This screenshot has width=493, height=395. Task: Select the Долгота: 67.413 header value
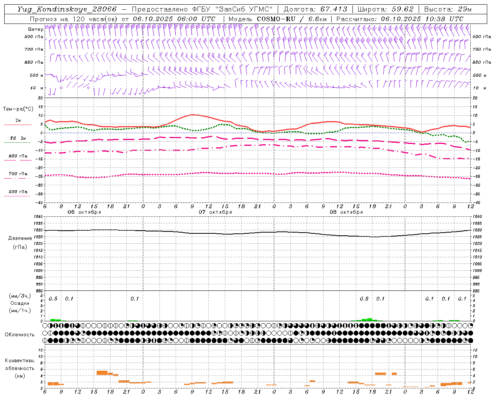click(x=315, y=9)
